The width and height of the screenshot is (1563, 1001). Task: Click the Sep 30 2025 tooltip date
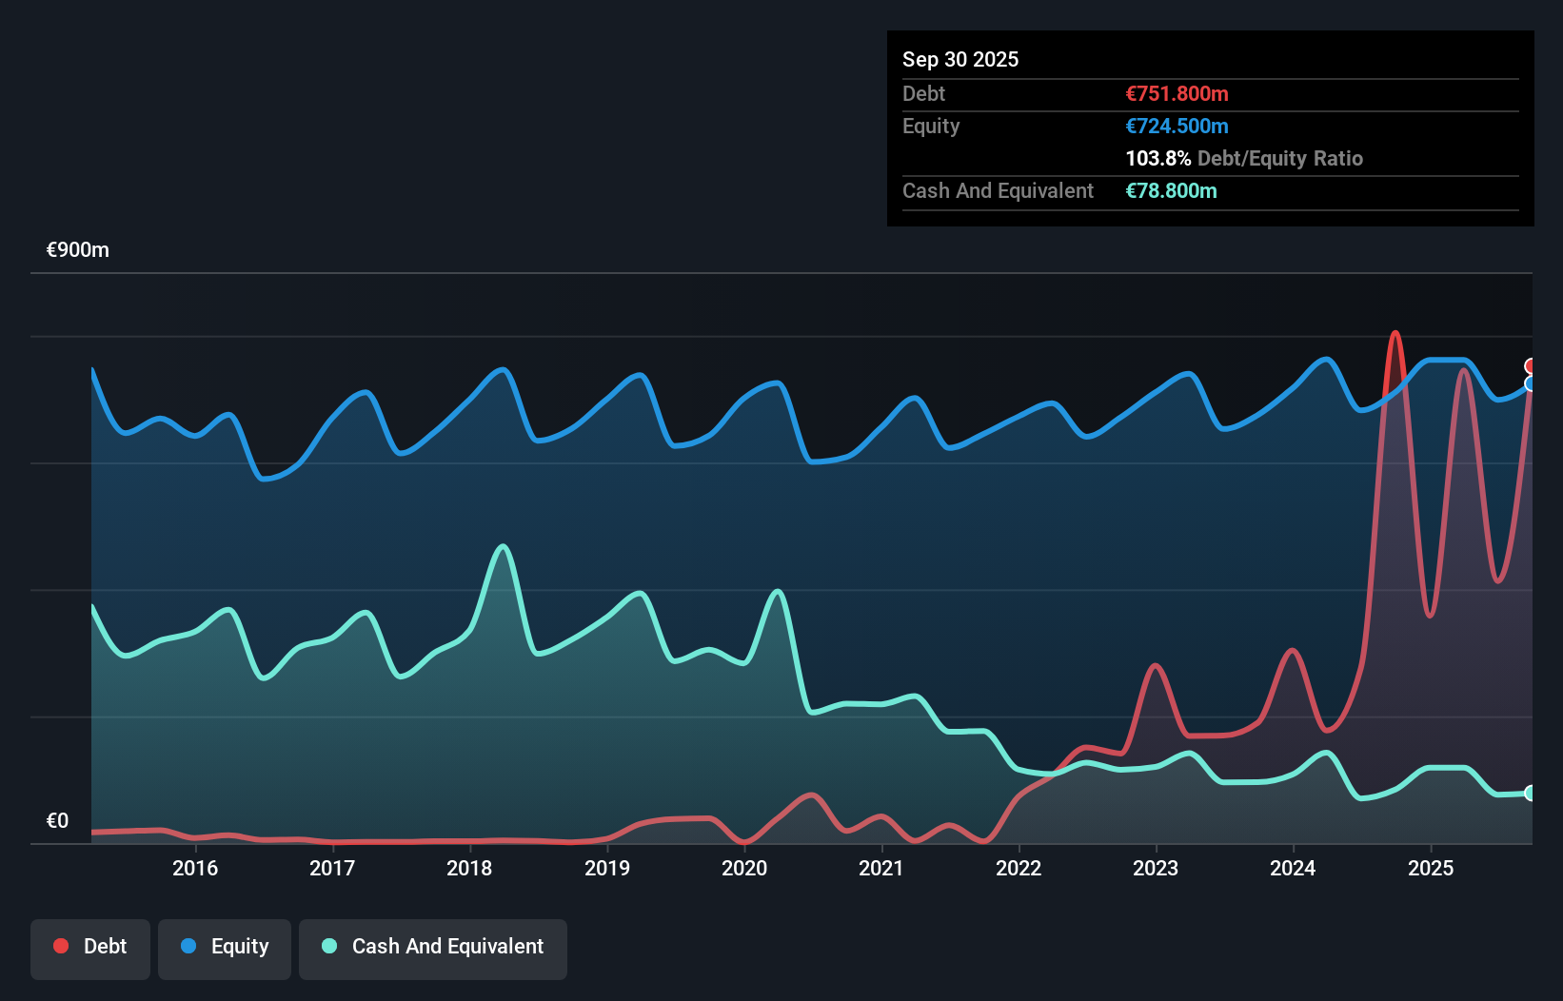point(960,59)
